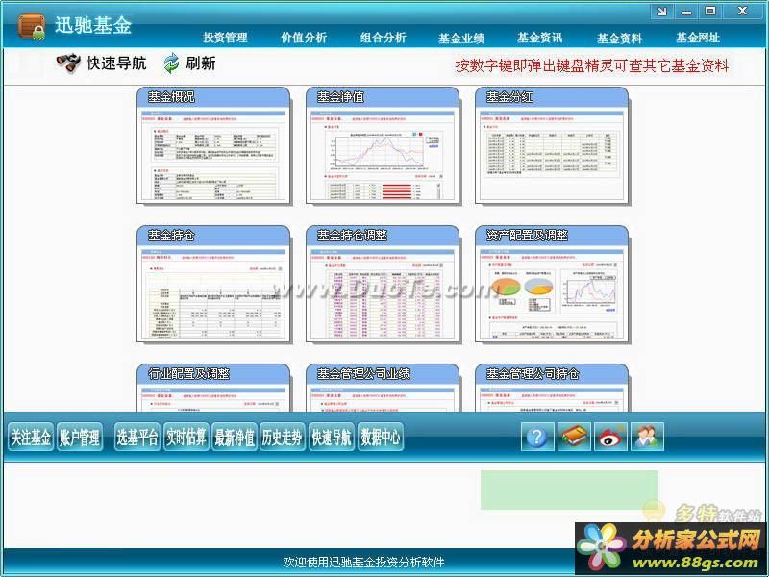This screenshot has width=769, height=577.
Task: Open the 基金持仓 thumbnail card
Action: click(x=213, y=284)
